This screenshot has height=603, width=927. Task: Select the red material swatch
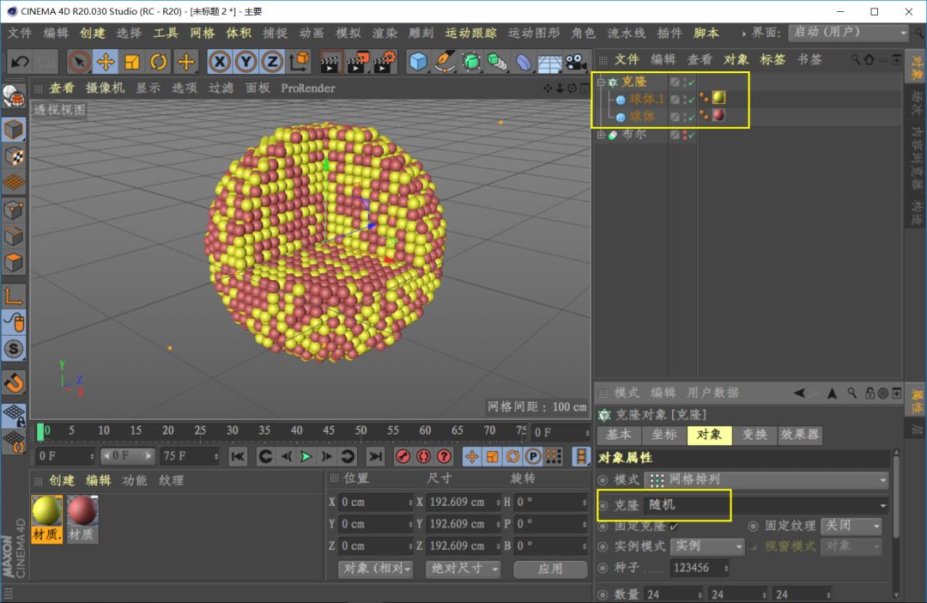82,512
